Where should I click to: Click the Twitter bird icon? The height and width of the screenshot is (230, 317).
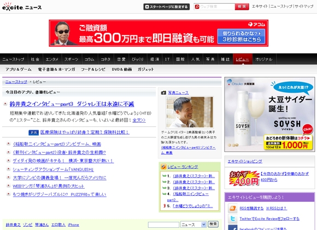[232, 219]
